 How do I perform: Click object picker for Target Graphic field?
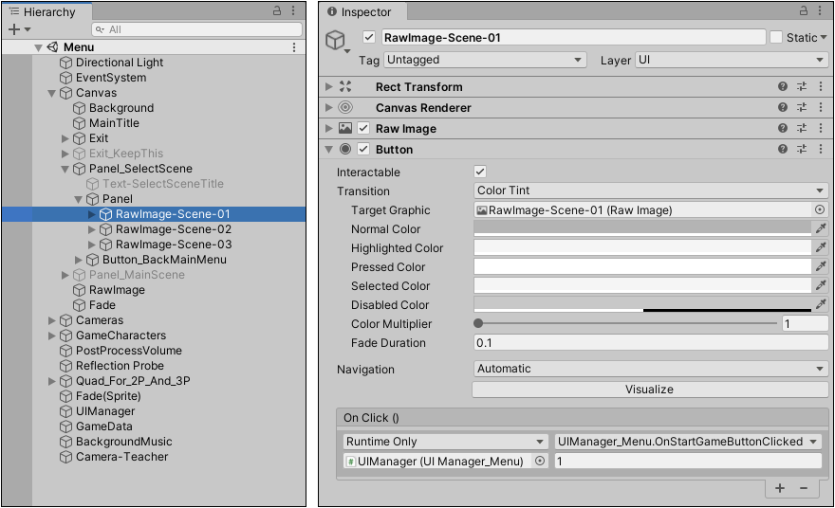pyautogui.click(x=820, y=209)
